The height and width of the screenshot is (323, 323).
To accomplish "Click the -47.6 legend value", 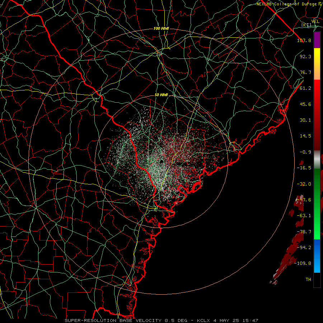I will coord(304,200).
